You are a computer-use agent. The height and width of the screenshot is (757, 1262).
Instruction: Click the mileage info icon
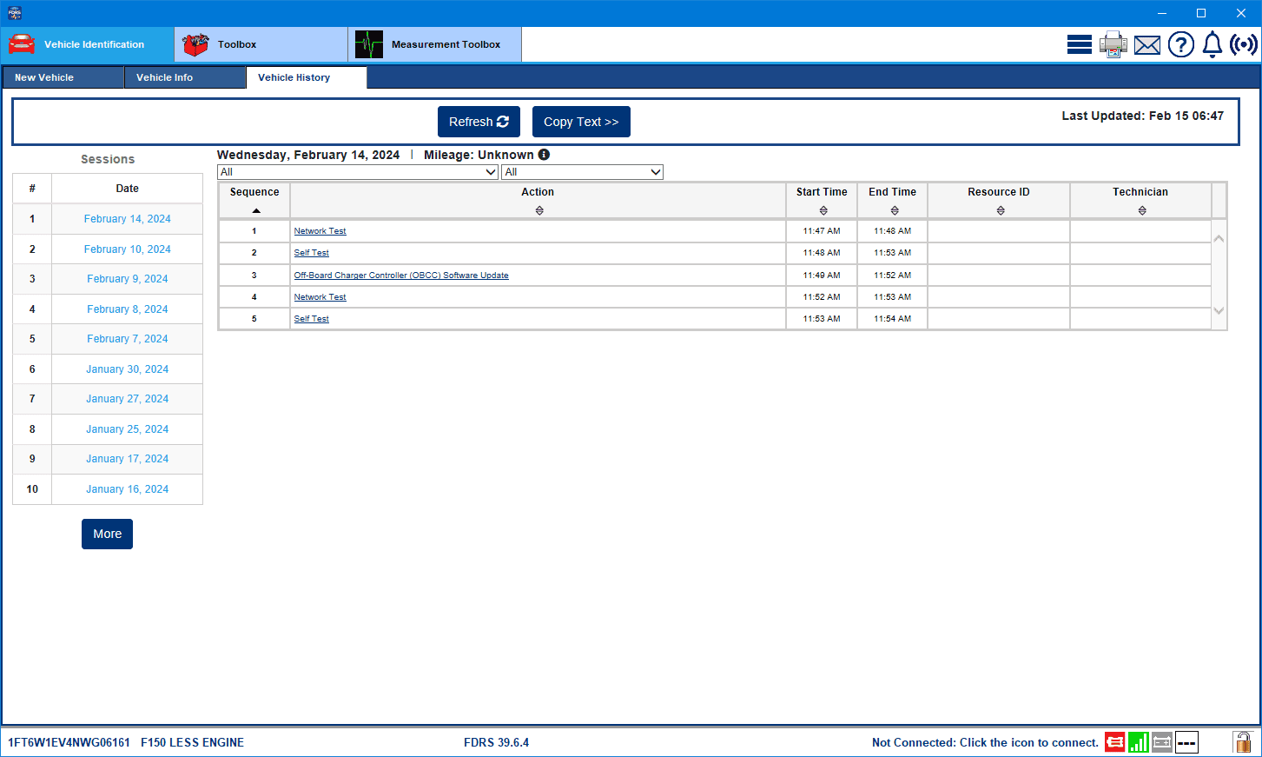(544, 155)
